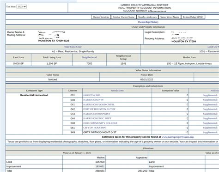
Task: Open HARRIS CO HOSP DIST link
Action: pos(97,114)
